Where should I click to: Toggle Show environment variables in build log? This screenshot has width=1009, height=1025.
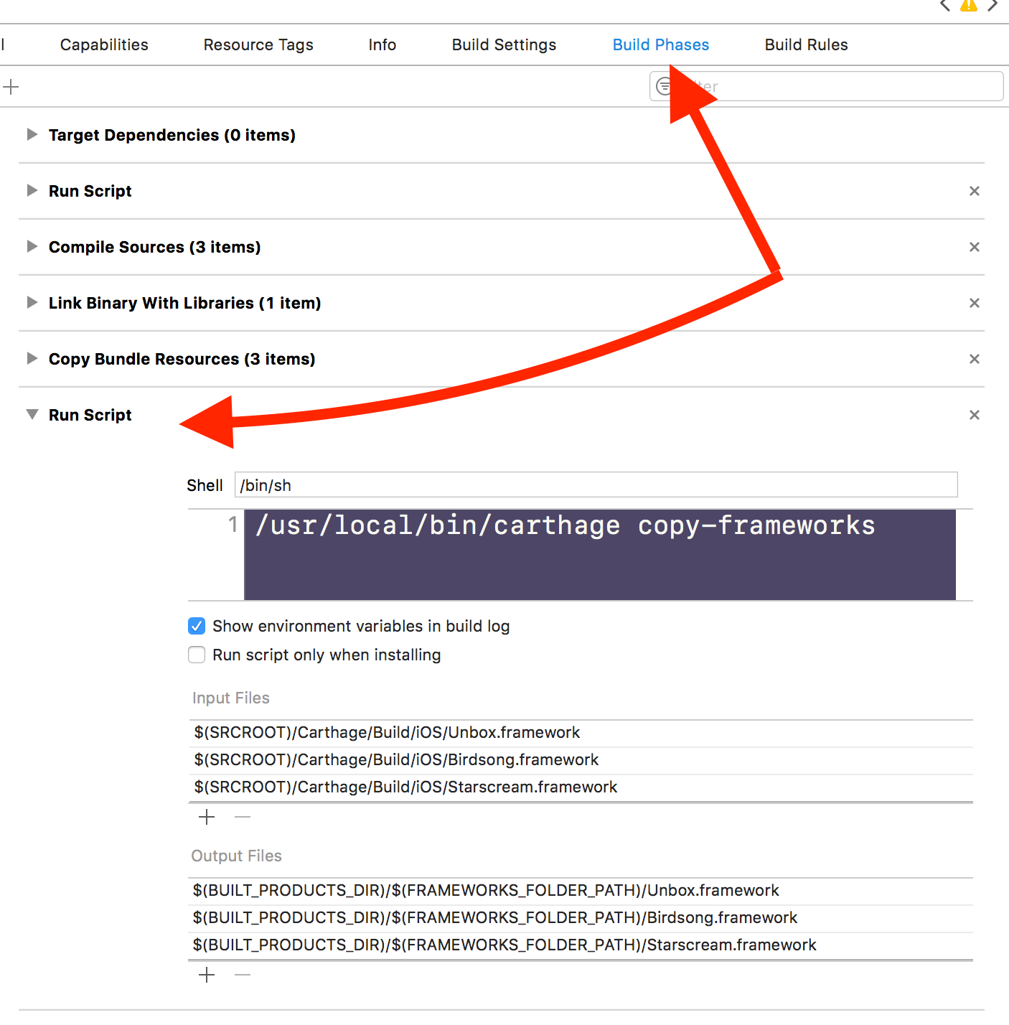coord(197,626)
